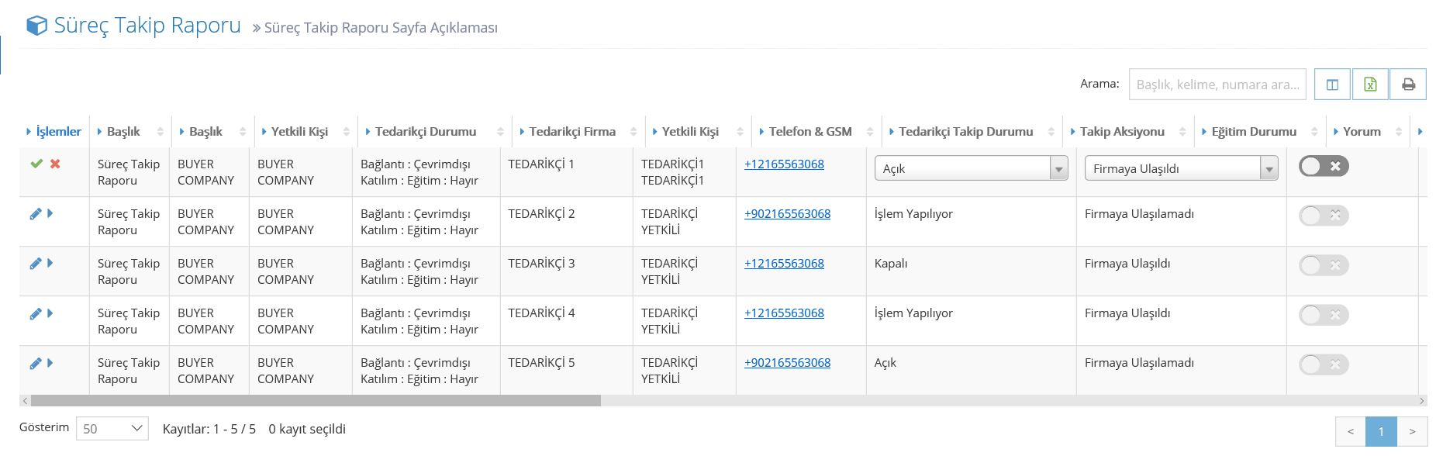Toggle Eğitim Durumu switch for TEDARİKÇİ 2
This screenshot has width=1436, height=456.
tap(1324, 216)
